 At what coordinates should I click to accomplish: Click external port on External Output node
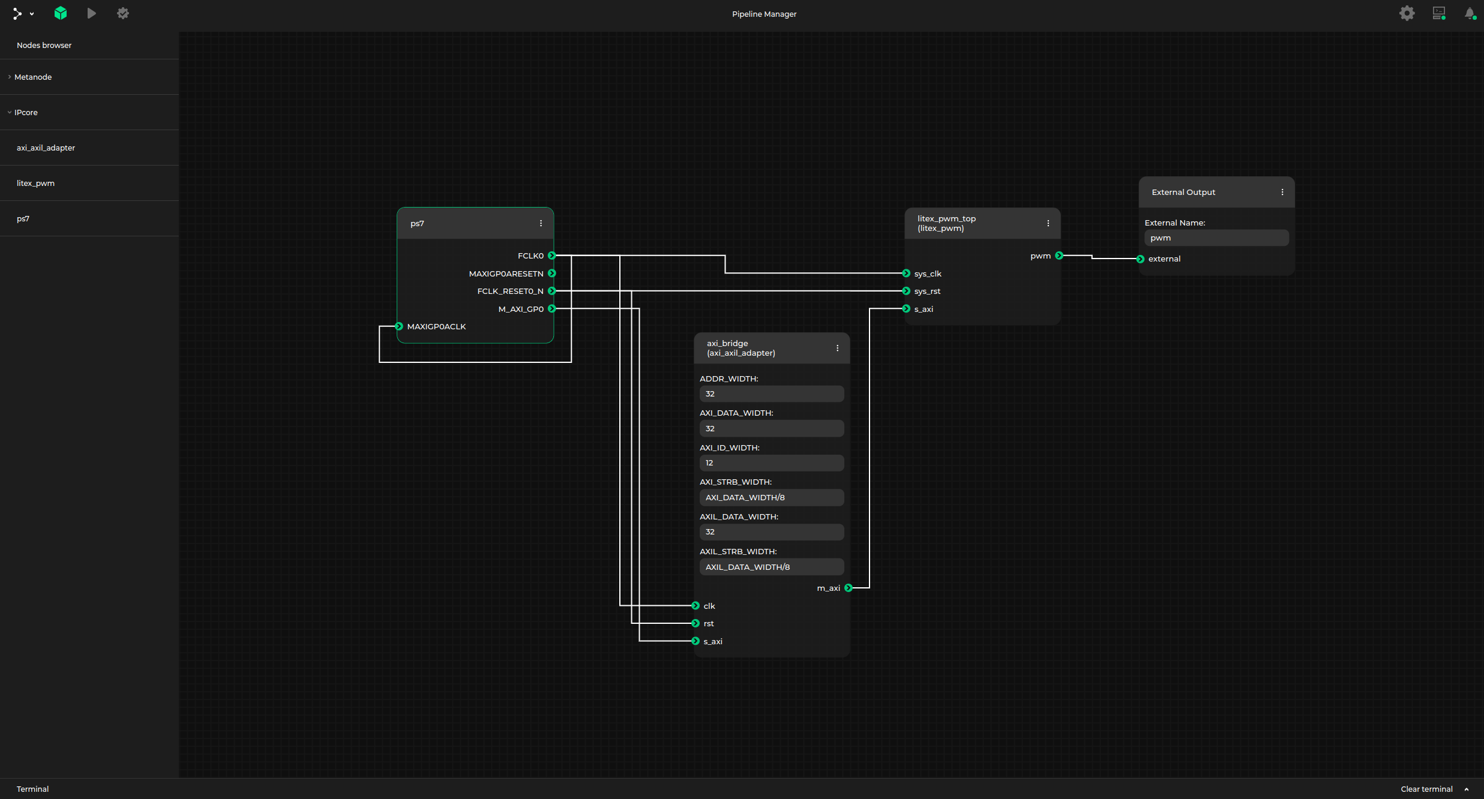pos(1140,259)
